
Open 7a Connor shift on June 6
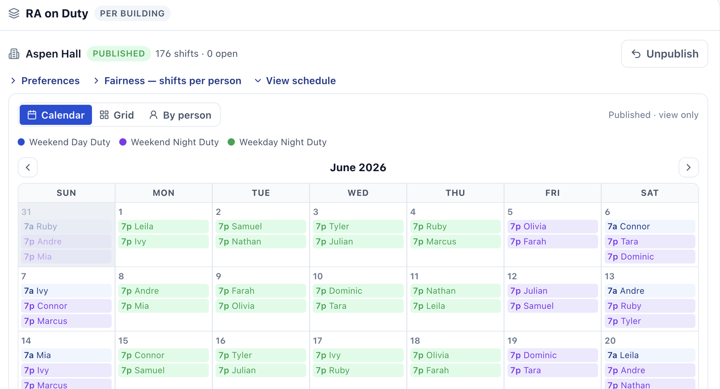tap(650, 226)
